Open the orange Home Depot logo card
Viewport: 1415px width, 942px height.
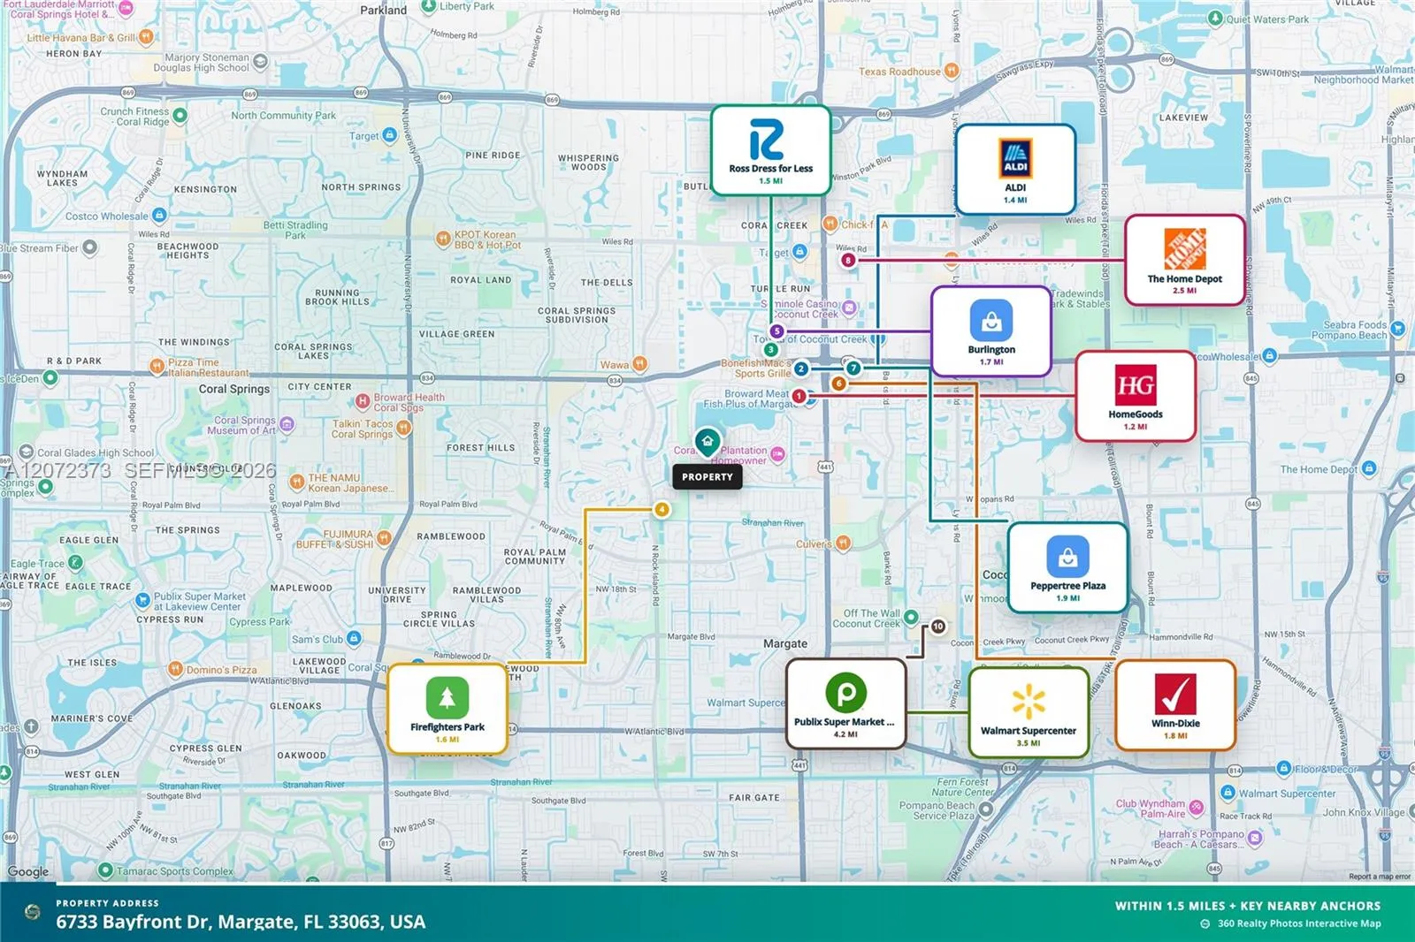tap(1184, 260)
